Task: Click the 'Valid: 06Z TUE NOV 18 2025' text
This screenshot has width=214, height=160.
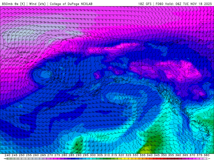Action: click(188, 4)
